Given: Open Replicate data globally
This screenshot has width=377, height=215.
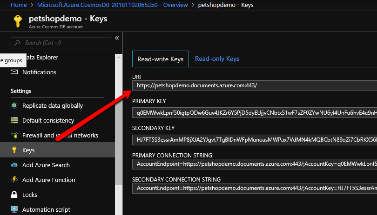Looking at the screenshot, I should point(53,105).
